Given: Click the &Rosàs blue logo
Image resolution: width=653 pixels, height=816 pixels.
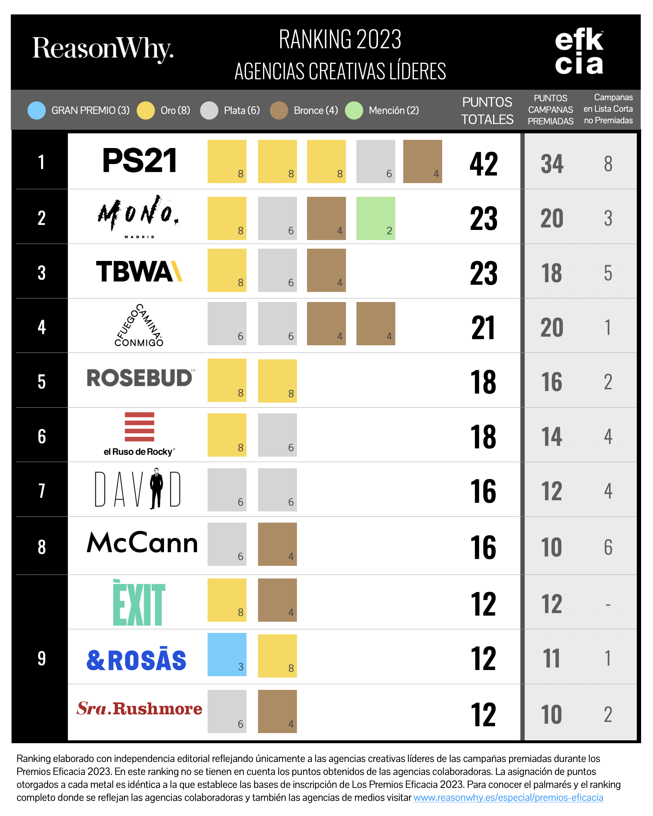Looking at the screenshot, I should pos(137,659).
